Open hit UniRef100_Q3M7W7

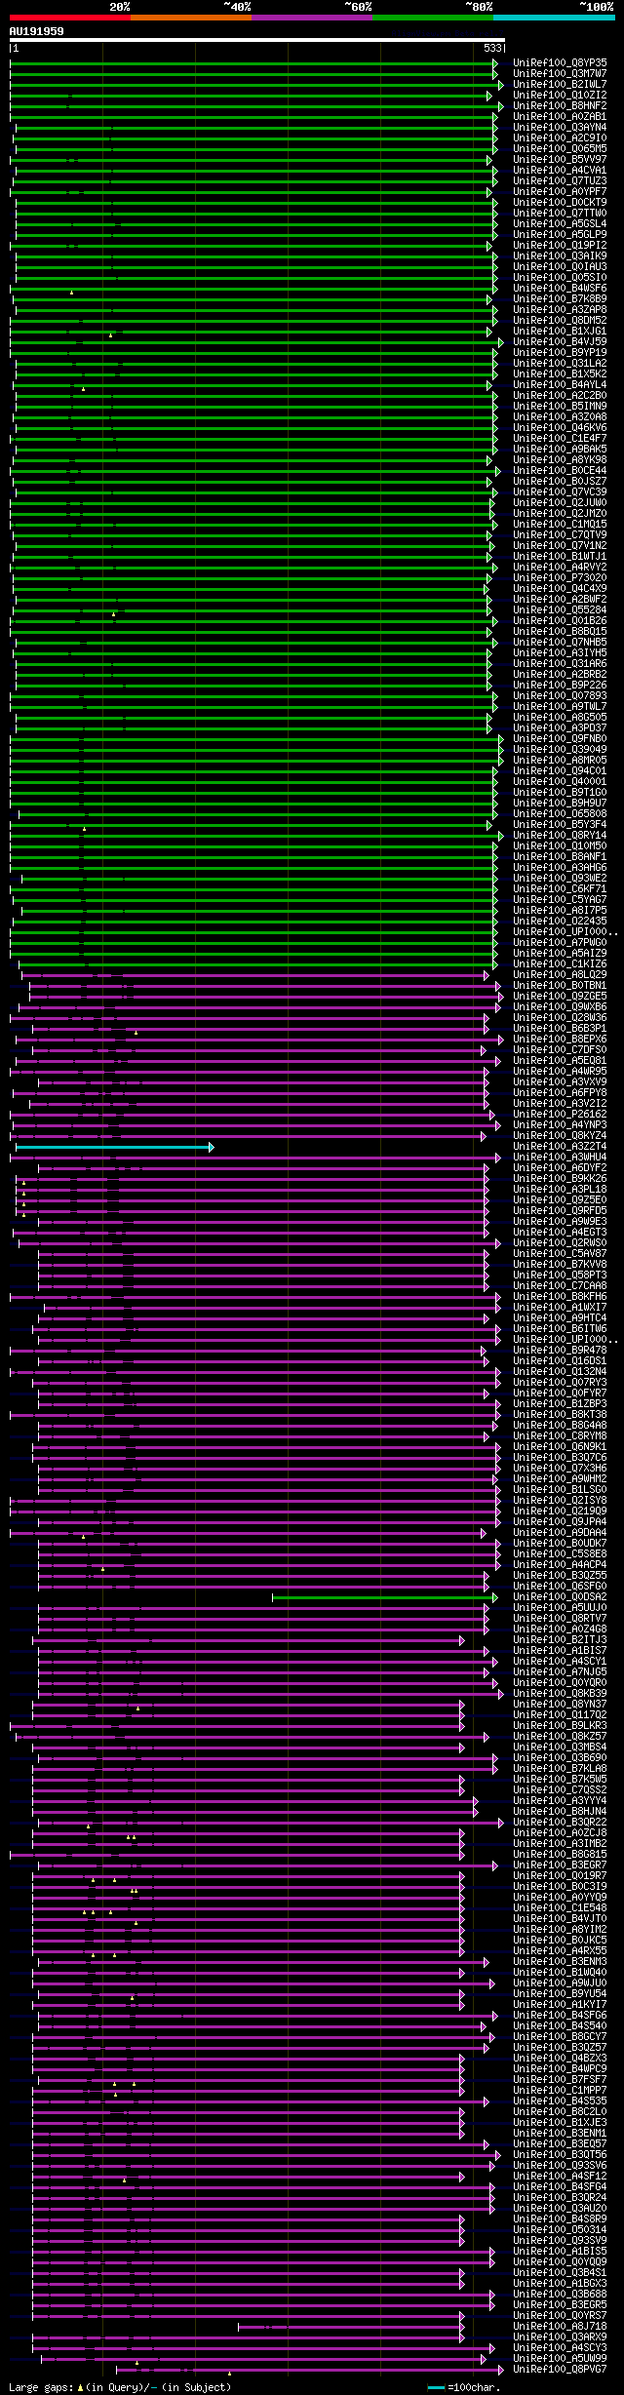point(560,74)
